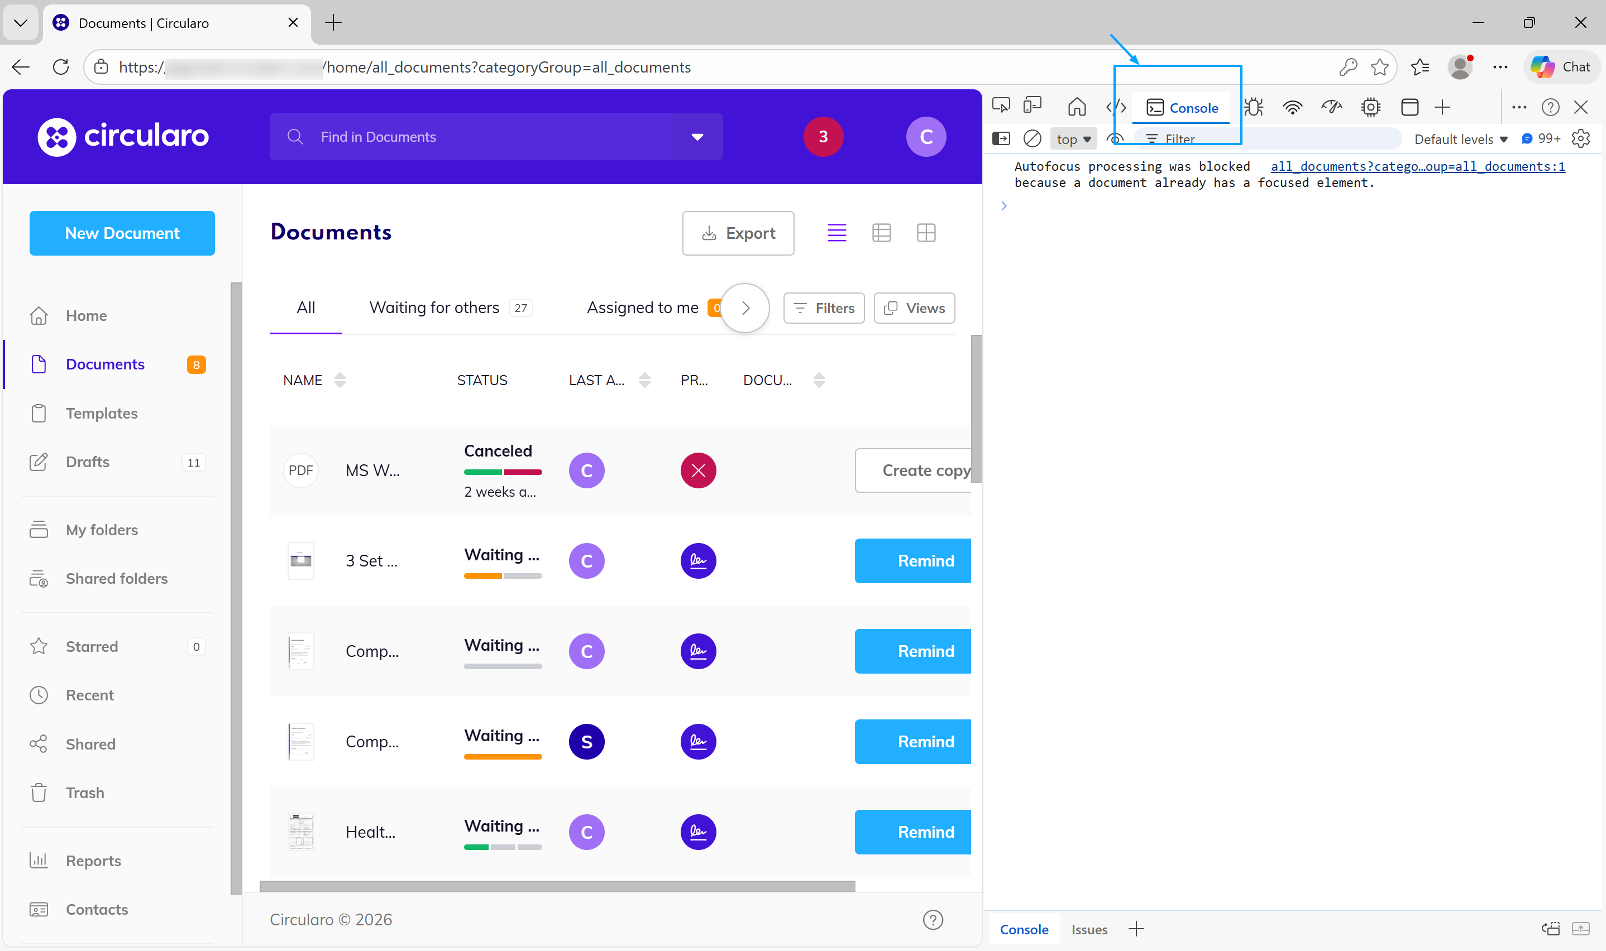The width and height of the screenshot is (1606, 951).
Task: Click the Canceled document progress bar
Action: pos(503,471)
